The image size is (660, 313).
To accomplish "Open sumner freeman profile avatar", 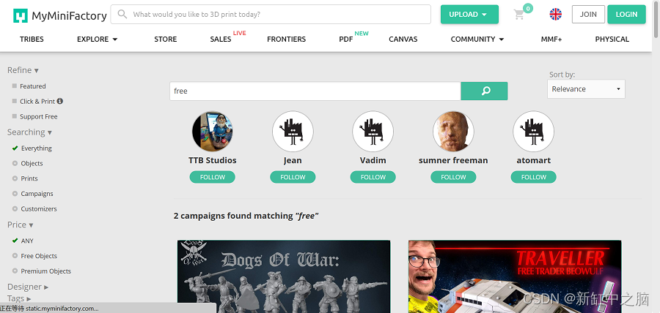I will (453, 132).
